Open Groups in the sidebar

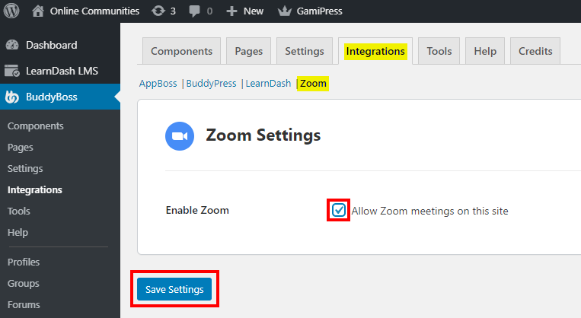point(23,283)
